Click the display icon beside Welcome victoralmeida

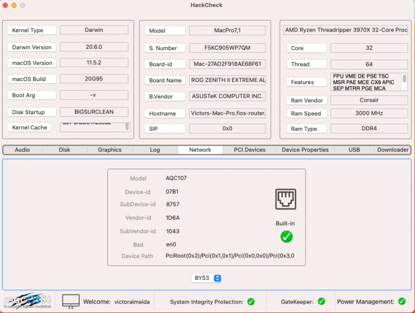(x=71, y=301)
